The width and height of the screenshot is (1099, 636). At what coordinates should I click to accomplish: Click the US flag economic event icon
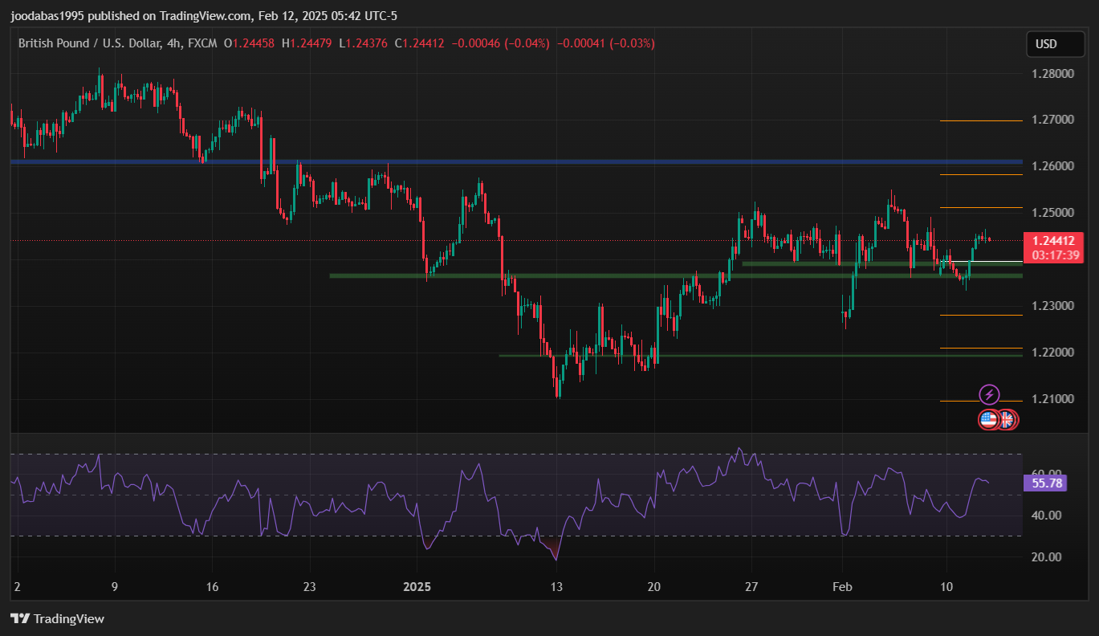pos(987,419)
